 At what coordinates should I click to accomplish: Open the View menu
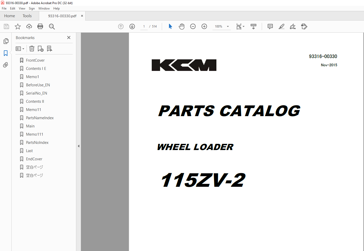point(22,8)
